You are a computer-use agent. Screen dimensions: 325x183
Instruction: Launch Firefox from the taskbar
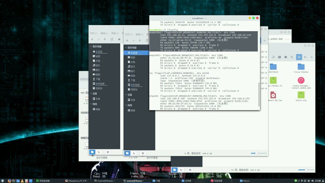[9, 181]
